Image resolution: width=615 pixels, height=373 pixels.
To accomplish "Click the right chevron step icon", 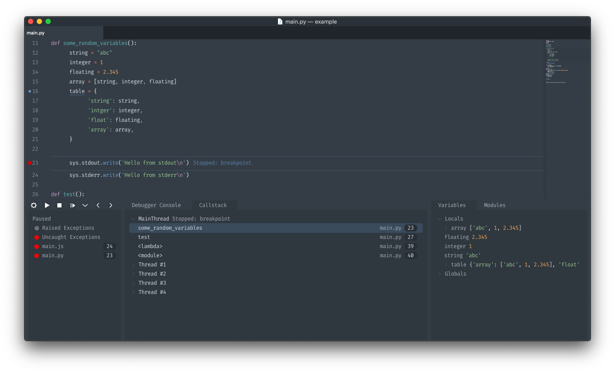I will click(x=111, y=205).
